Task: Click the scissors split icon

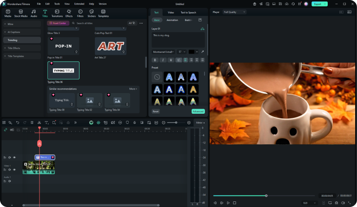Action: (x=39, y=123)
